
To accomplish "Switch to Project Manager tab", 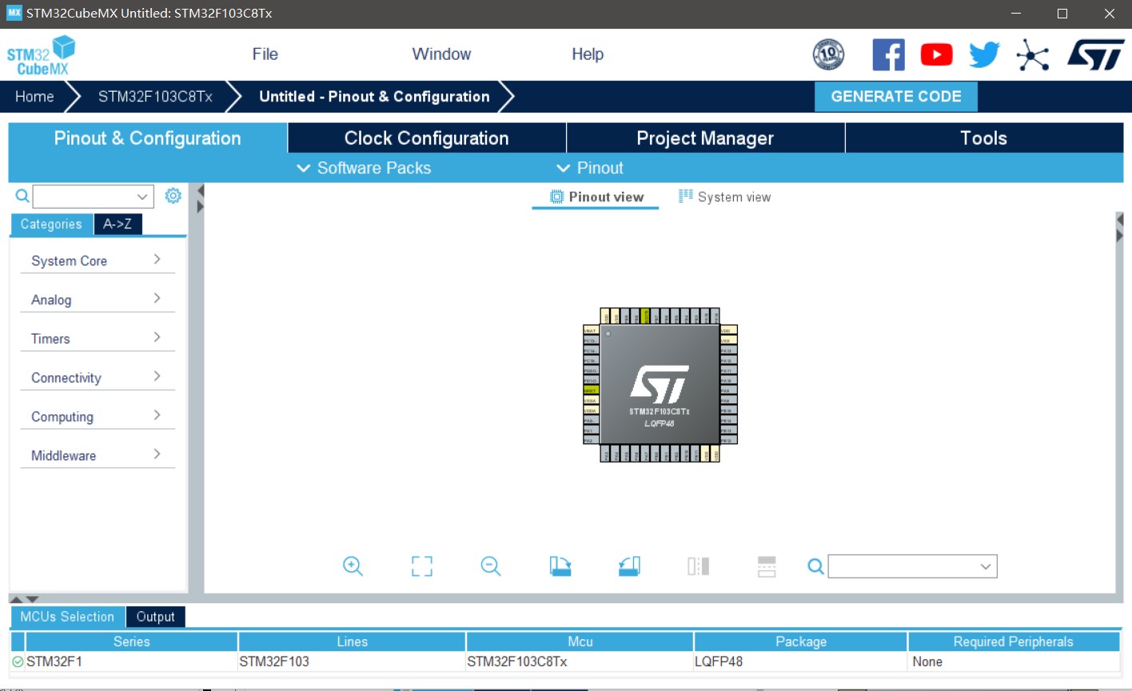I will point(705,138).
